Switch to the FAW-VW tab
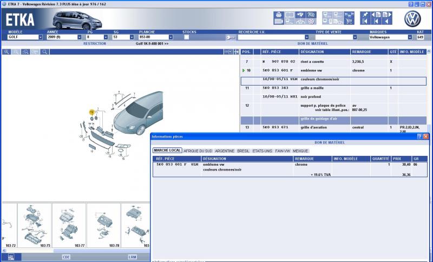433x262 pixels. coord(283,151)
